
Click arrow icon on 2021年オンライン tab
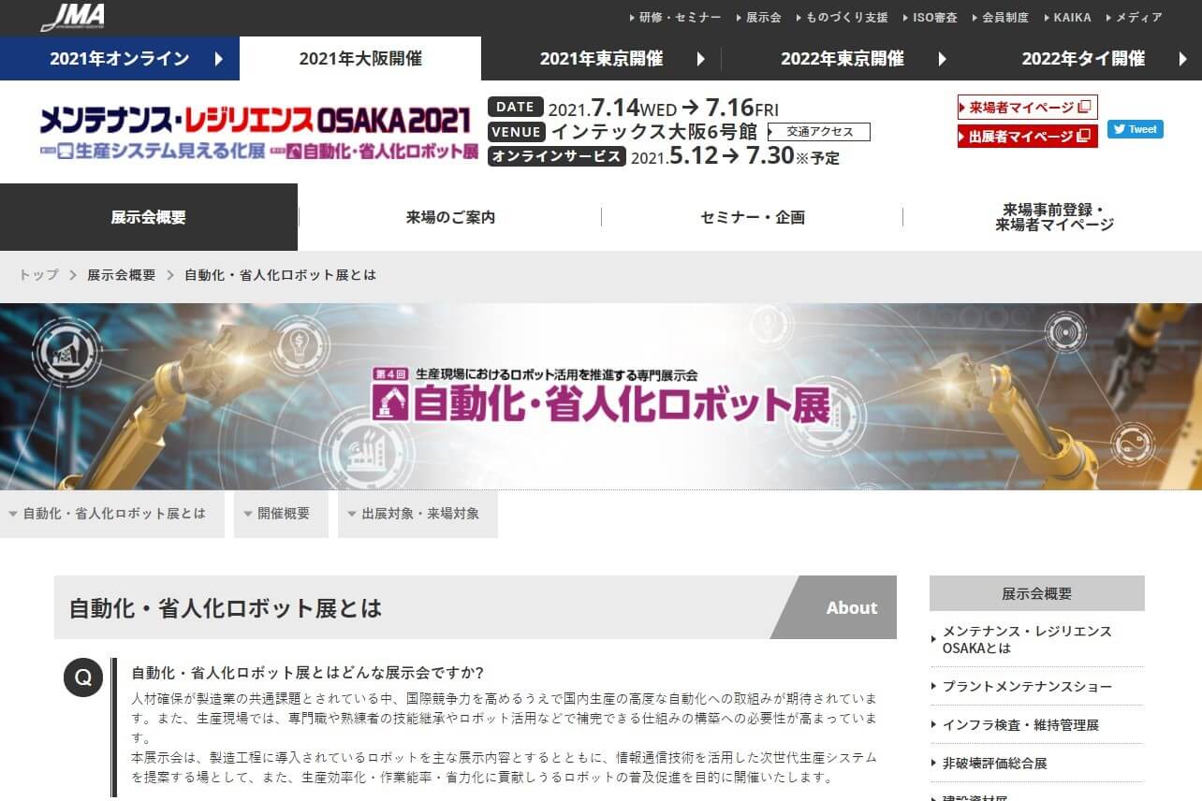coord(219,59)
